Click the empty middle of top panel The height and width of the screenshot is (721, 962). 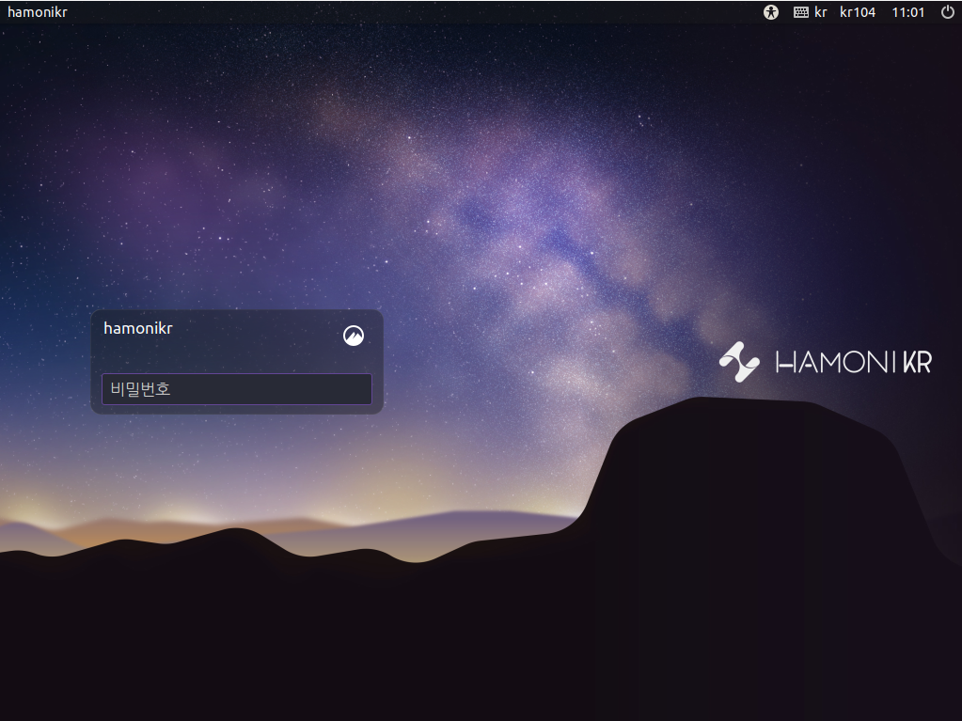[423, 12]
